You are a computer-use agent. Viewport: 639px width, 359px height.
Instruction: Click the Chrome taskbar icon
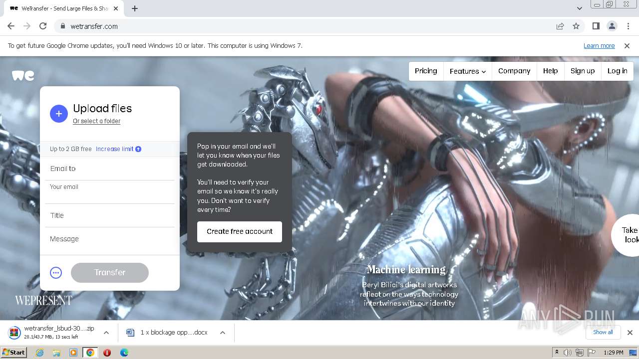pyautogui.click(x=90, y=353)
